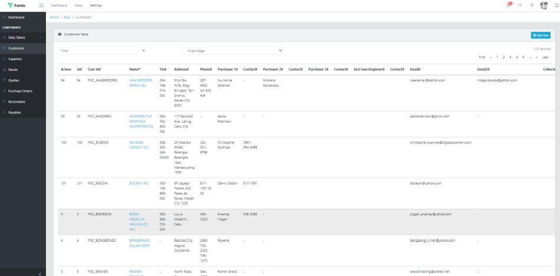
Task: Open Settings in the top navigation
Action: 95,5
